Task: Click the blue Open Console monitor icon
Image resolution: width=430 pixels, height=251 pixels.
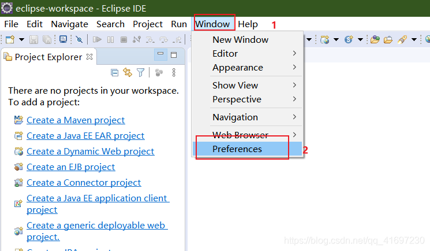Action: pos(63,39)
